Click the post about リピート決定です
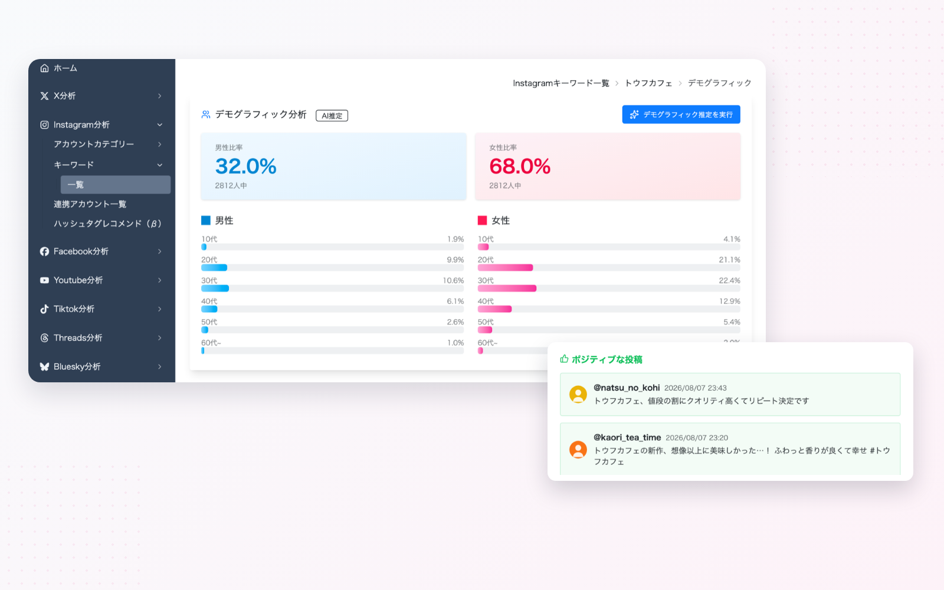This screenshot has width=944, height=590. click(730, 394)
